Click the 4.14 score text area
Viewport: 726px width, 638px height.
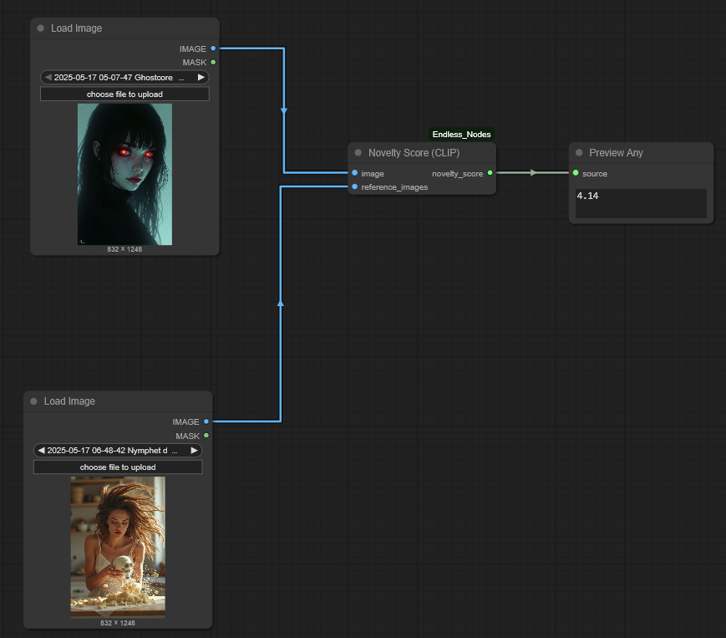point(639,203)
